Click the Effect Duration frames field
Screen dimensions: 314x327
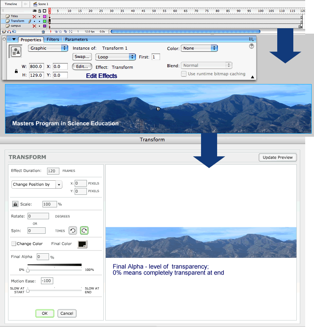coord(53,171)
